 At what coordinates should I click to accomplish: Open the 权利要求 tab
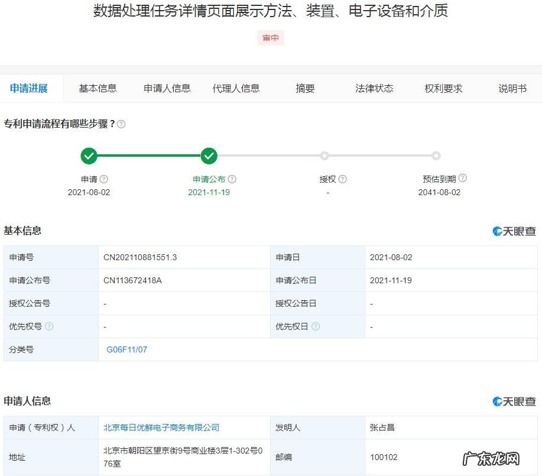click(443, 88)
